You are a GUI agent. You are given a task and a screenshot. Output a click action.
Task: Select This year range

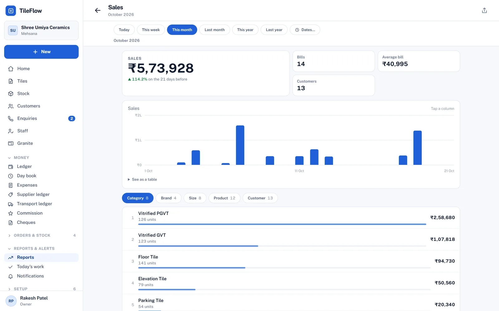click(x=245, y=30)
